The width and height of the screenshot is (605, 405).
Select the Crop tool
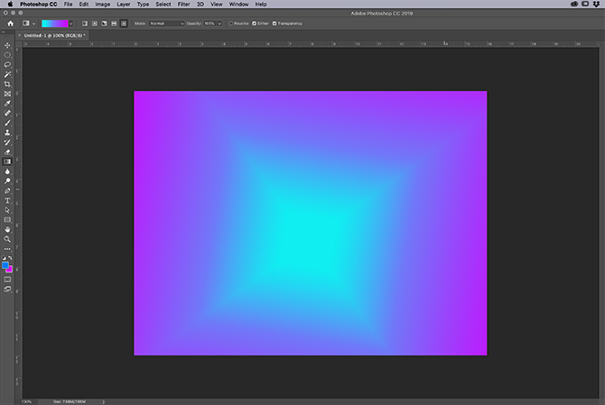coord(7,84)
